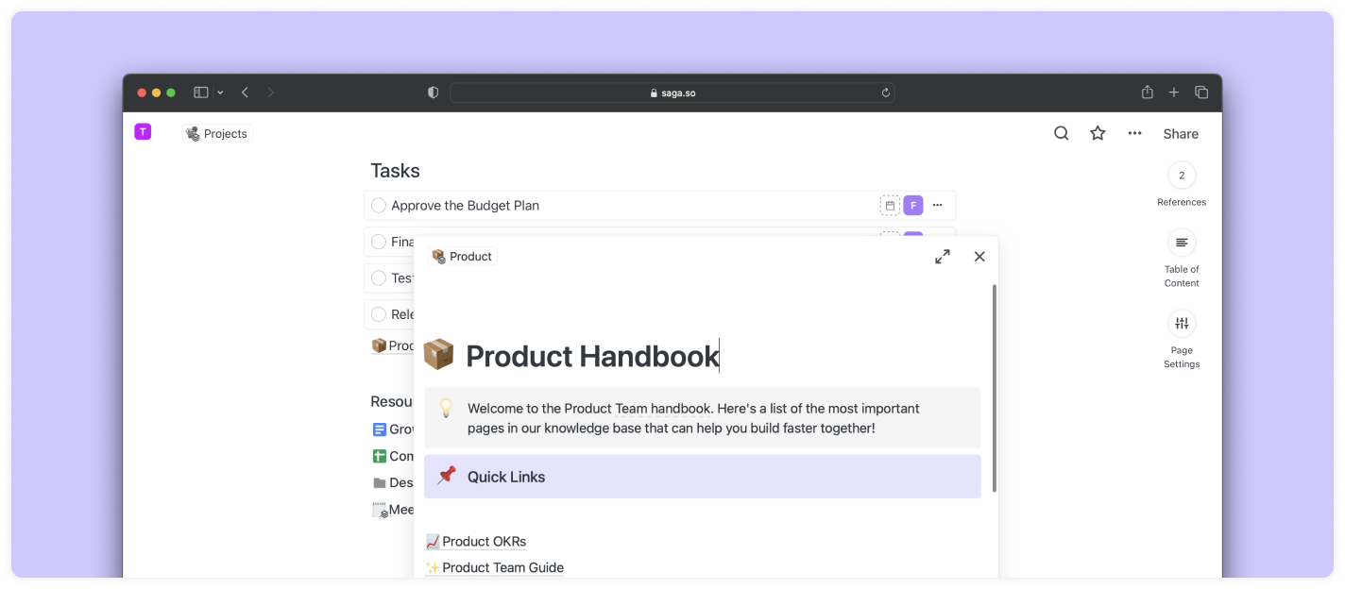This screenshot has width=1345, height=589.
Task: Open options for Approve the Budget Plan task
Action: click(x=937, y=206)
